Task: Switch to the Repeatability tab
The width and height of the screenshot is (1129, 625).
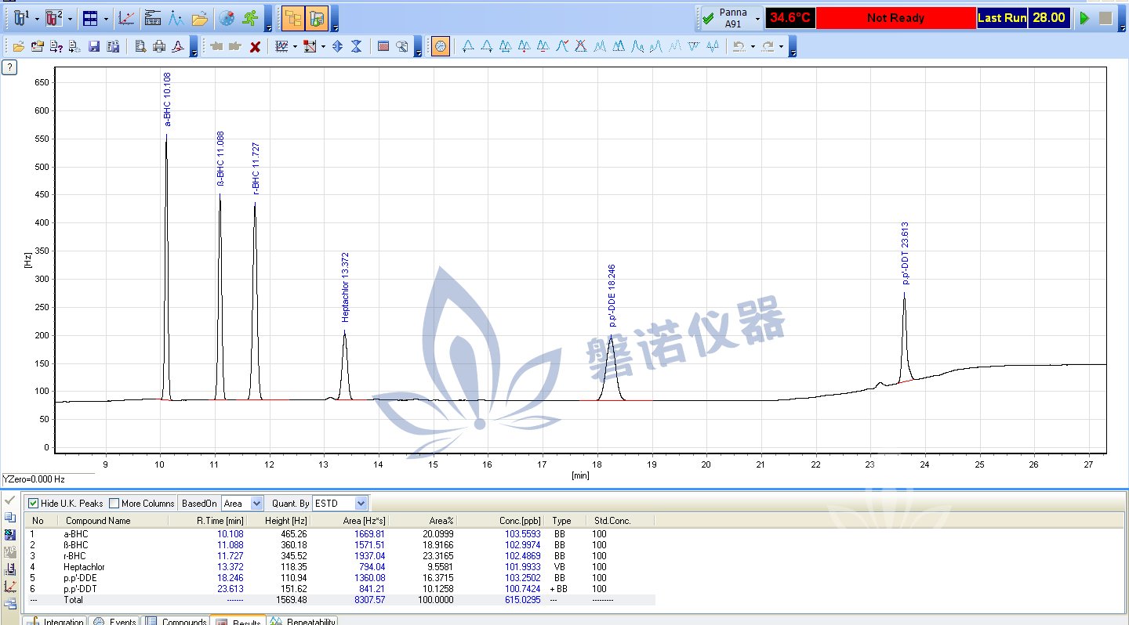Action: coord(303,622)
